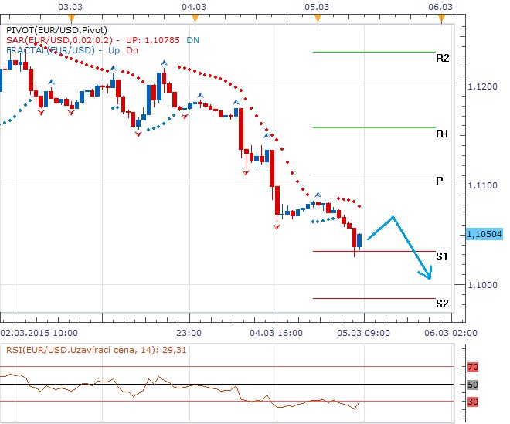Select the orange triangle marker under 05.03
Screen dimensions: 510x424
(x=316, y=17)
